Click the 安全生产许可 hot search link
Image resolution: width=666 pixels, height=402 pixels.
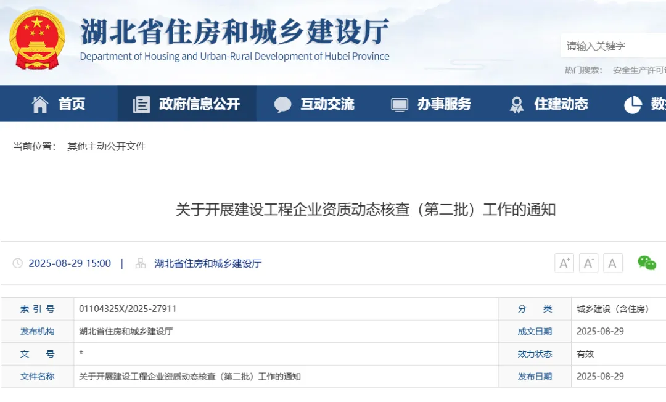(639, 70)
